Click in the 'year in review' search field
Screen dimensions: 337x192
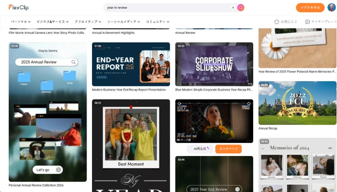pos(166,8)
